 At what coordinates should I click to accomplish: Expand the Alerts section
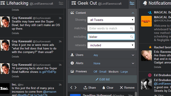click(x=133, y=63)
